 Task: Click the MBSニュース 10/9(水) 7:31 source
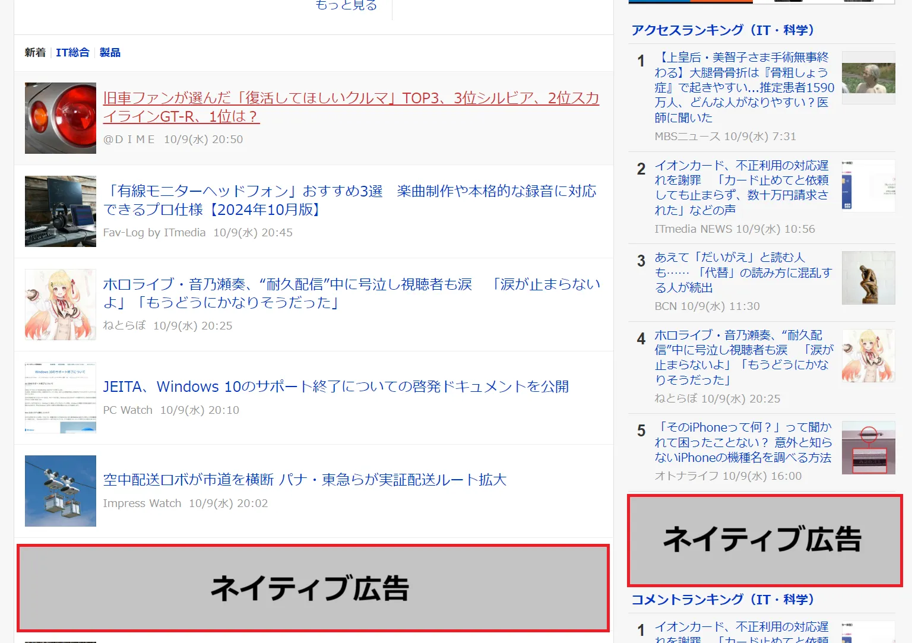click(725, 137)
